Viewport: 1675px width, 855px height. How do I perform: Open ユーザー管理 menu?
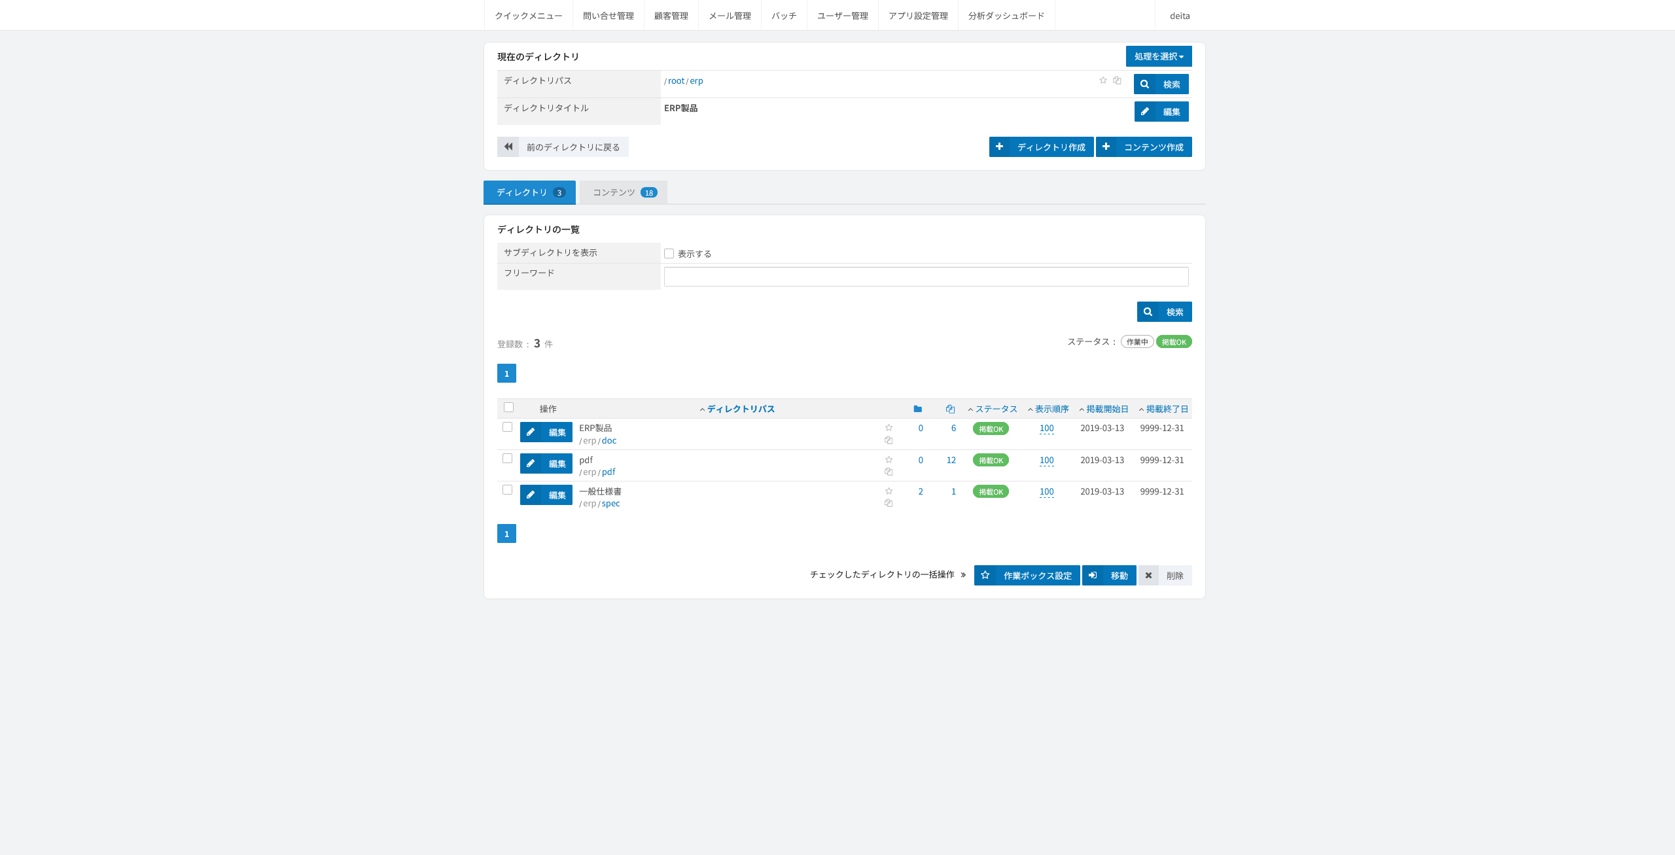[843, 15]
